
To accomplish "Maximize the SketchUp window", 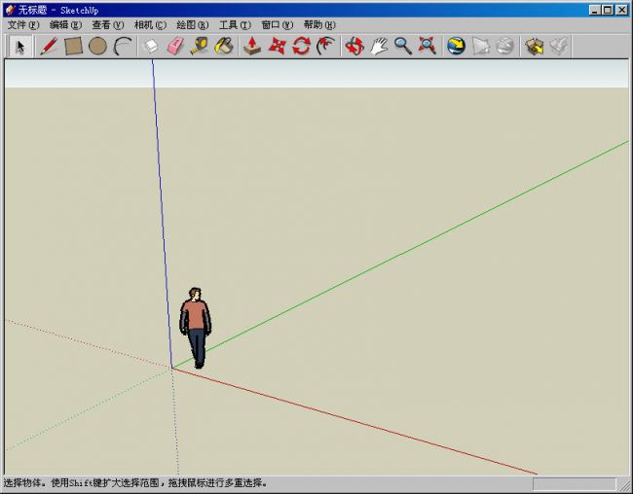I will (x=608, y=10).
